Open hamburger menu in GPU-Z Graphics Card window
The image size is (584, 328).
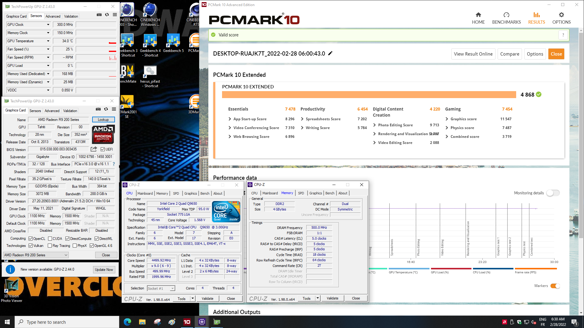(x=114, y=109)
